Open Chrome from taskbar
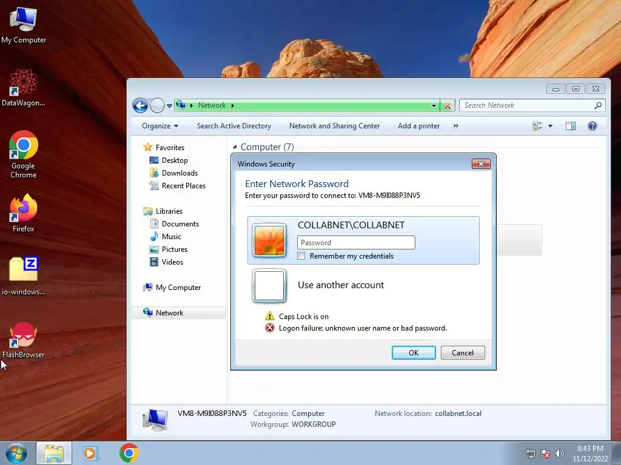Image resolution: width=621 pixels, height=465 pixels. (x=129, y=453)
